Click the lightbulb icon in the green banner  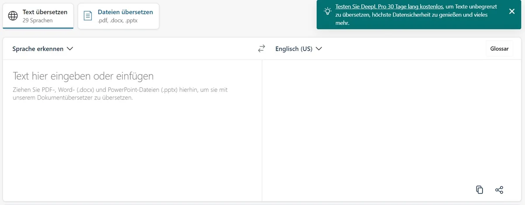tap(327, 11)
